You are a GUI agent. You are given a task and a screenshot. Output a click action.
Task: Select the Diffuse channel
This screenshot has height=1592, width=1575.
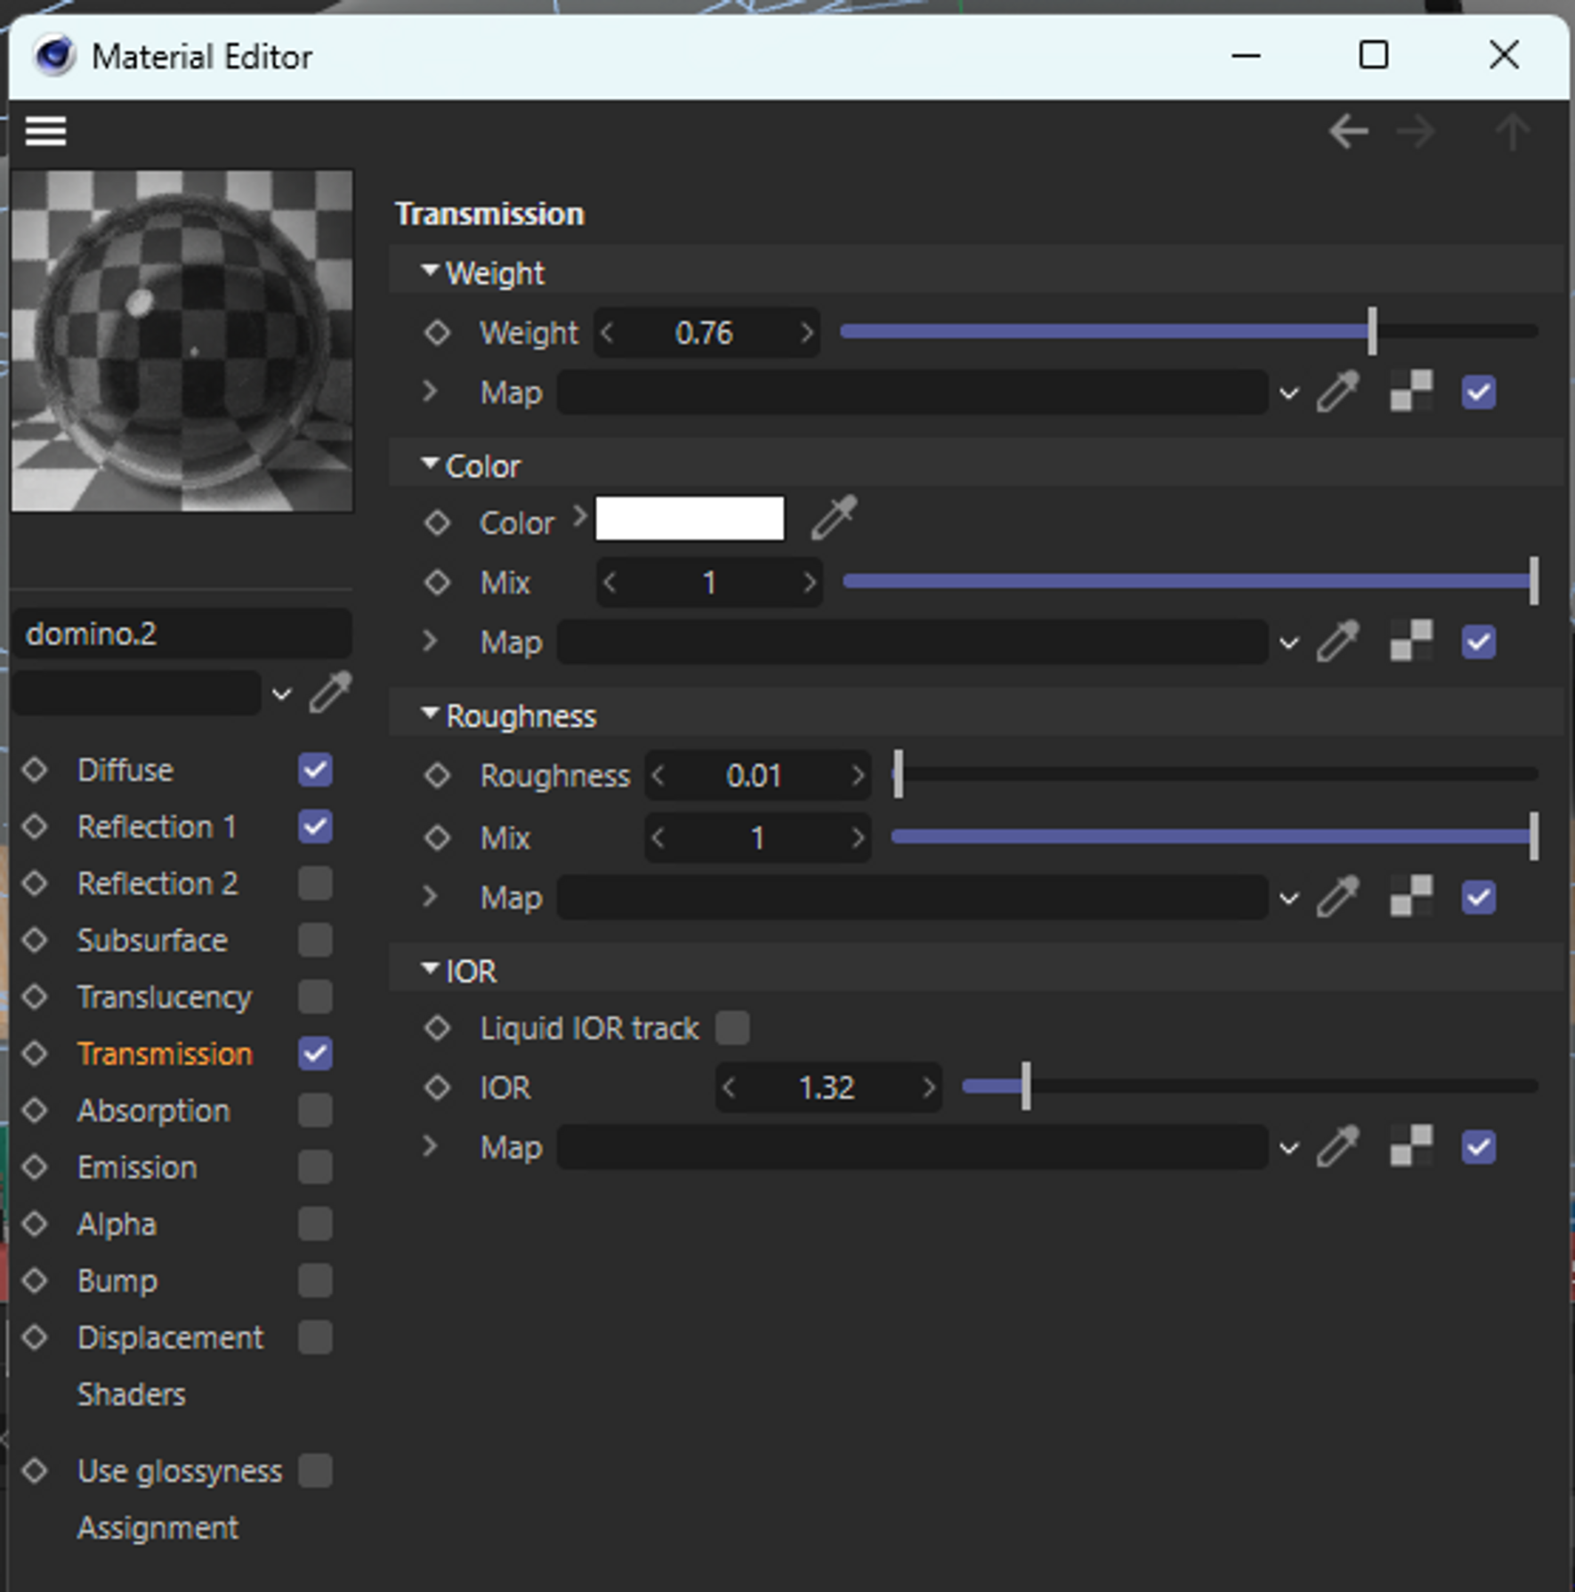coord(125,770)
